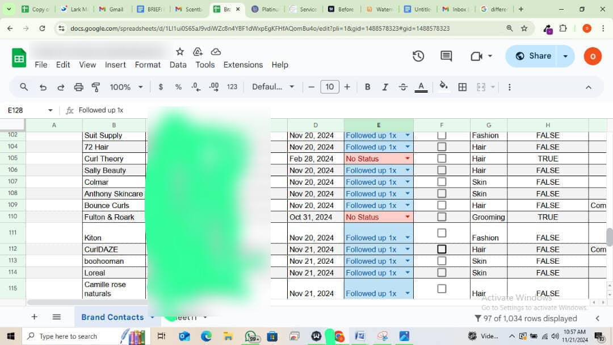
Task: Open the Google account avatar
Action: 593,56
